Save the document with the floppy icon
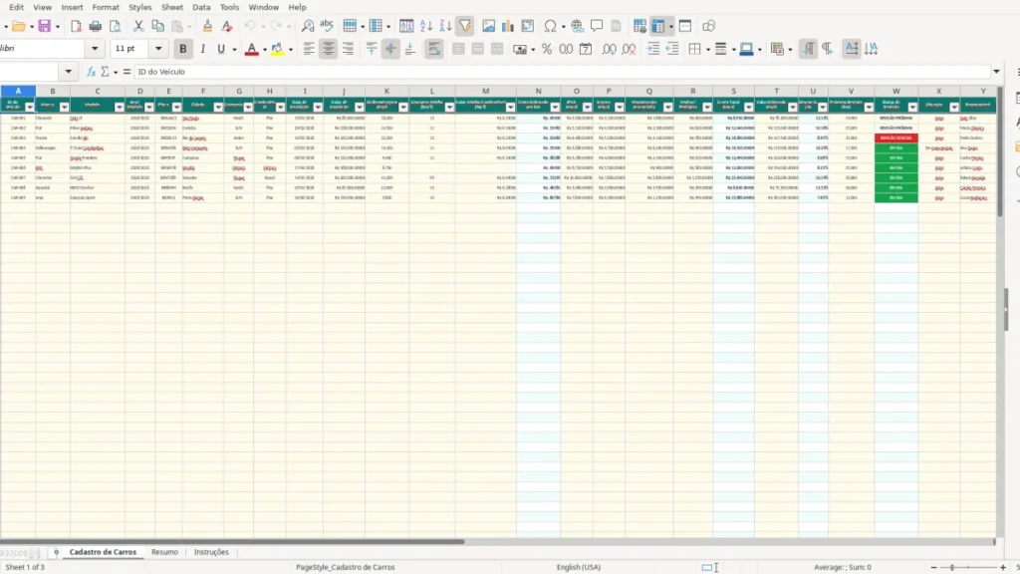 [44, 26]
